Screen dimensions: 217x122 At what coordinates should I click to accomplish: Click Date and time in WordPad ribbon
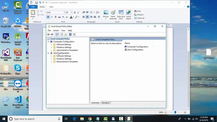(121, 15)
